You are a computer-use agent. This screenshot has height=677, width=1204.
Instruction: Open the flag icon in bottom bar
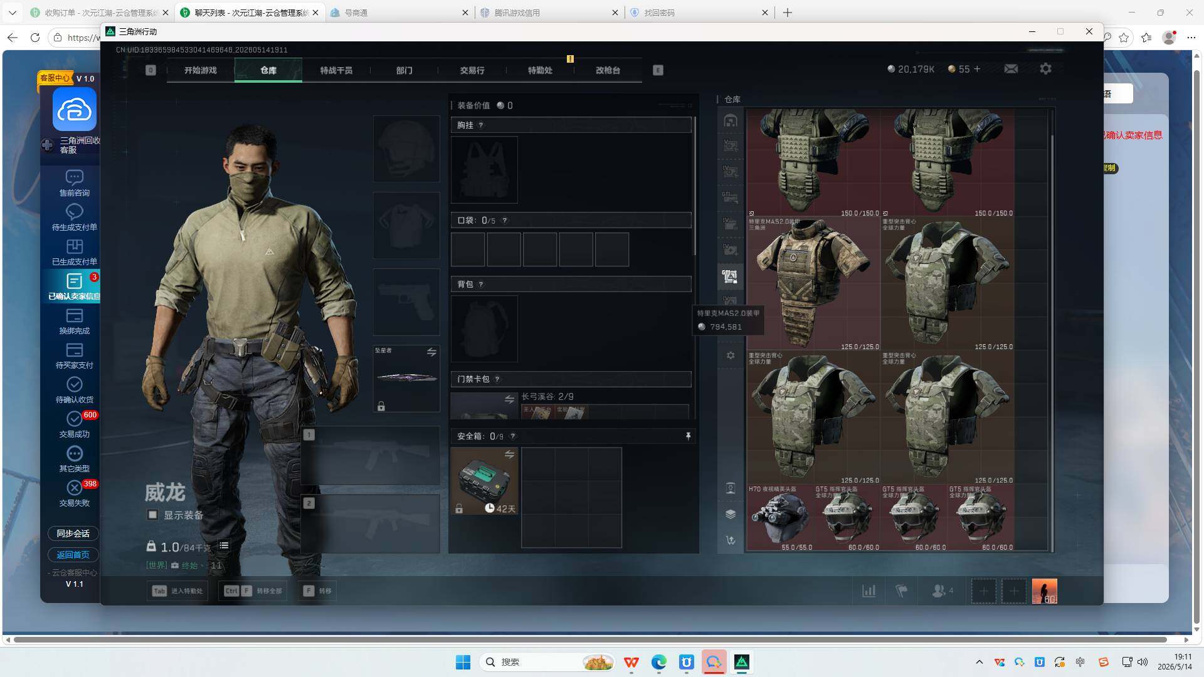pyautogui.click(x=901, y=590)
